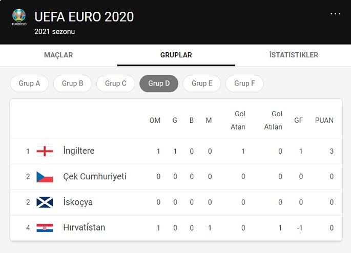Viewport: 351px width, 253px height.
Task: Click the Croatia flag icon
Action: point(45,228)
